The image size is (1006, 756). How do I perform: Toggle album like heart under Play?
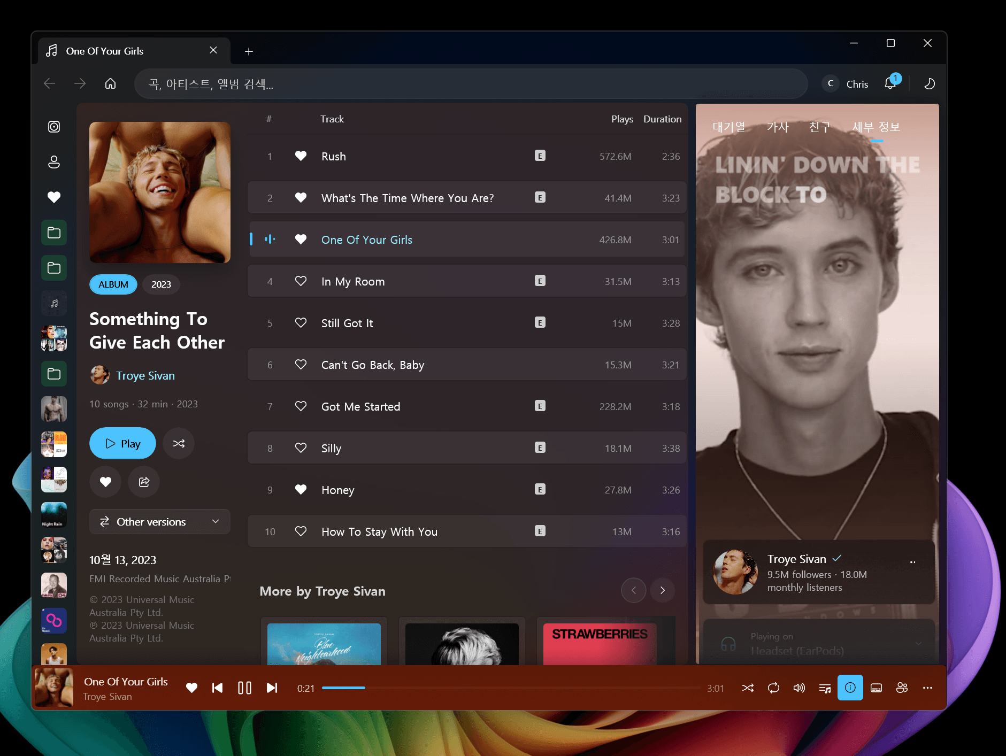(105, 482)
